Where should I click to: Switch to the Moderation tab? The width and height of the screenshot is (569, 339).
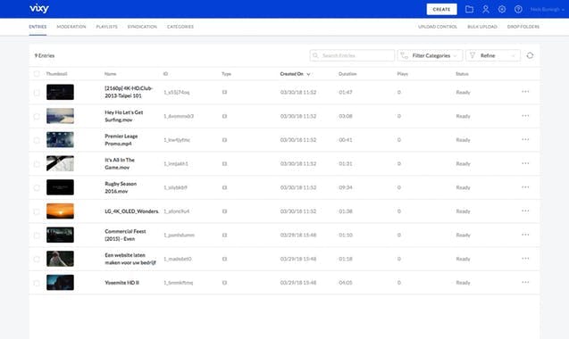pyautogui.click(x=71, y=27)
